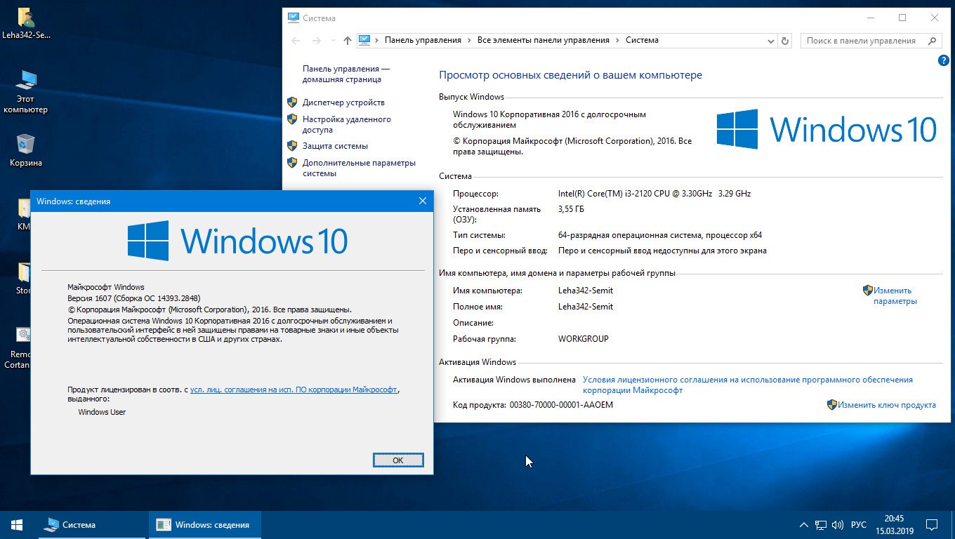Open the taskbar clock 20:45
955x539 pixels.
[894, 525]
